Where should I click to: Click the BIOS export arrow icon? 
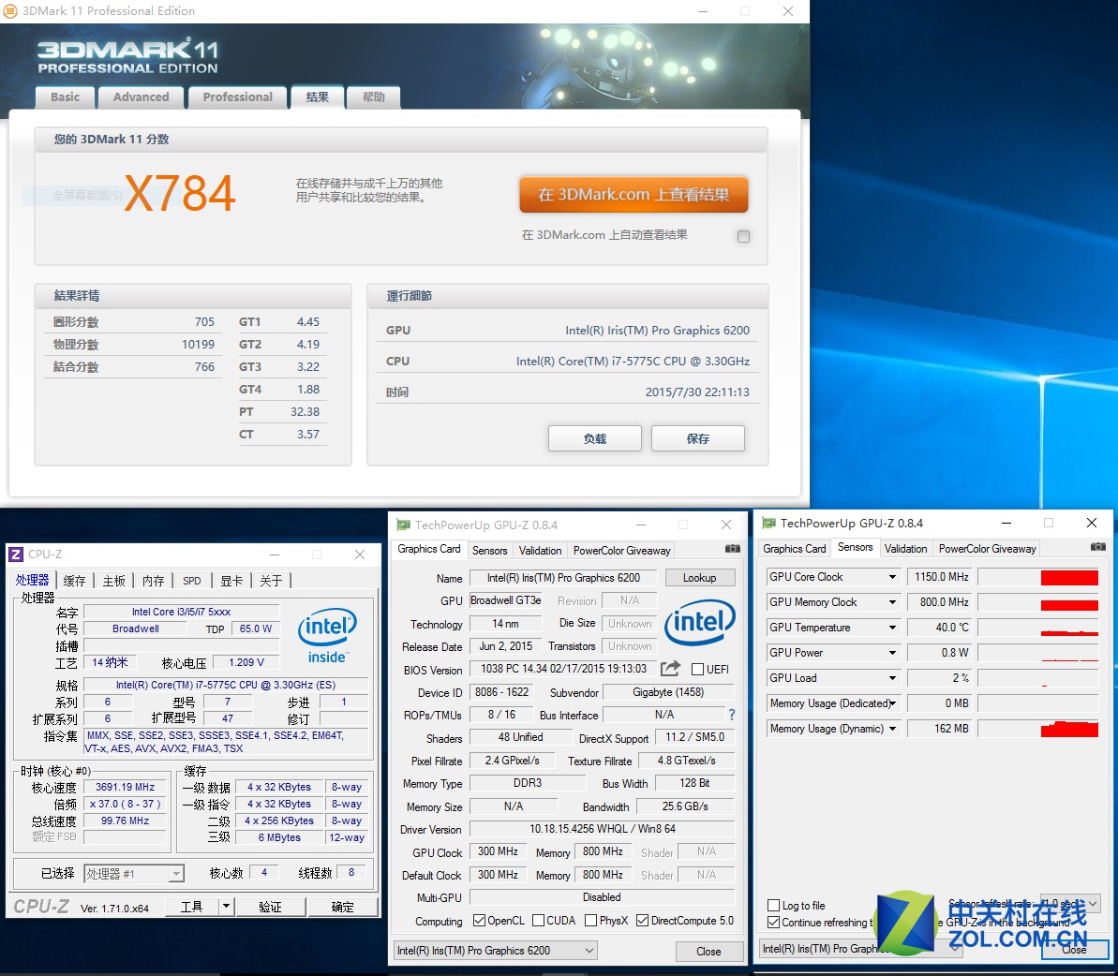670,669
